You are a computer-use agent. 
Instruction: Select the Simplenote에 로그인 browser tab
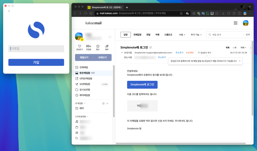[x=105, y=7]
